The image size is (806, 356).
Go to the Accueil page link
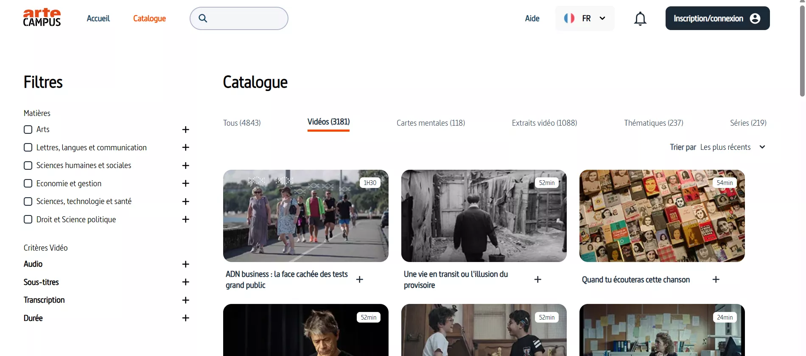[x=98, y=18]
